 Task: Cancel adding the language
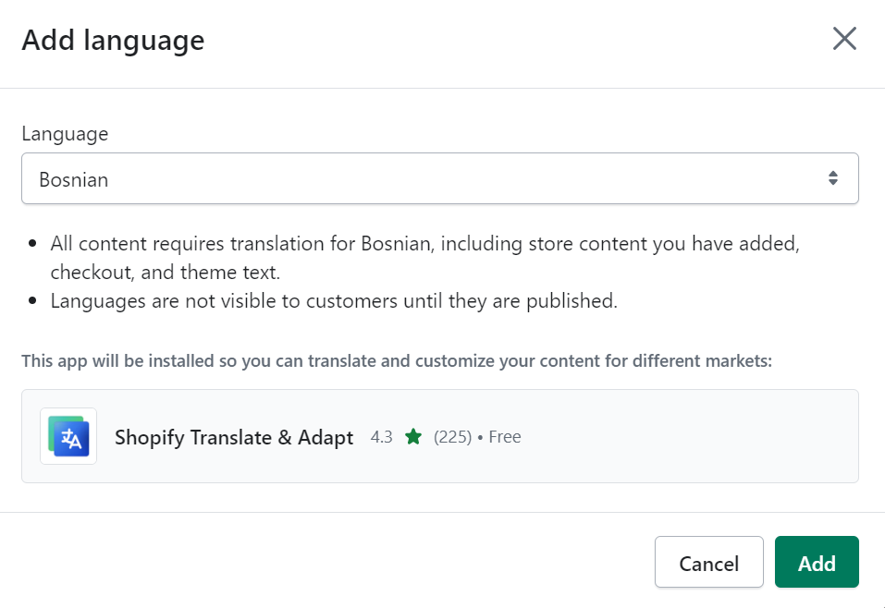tap(708, 563)
